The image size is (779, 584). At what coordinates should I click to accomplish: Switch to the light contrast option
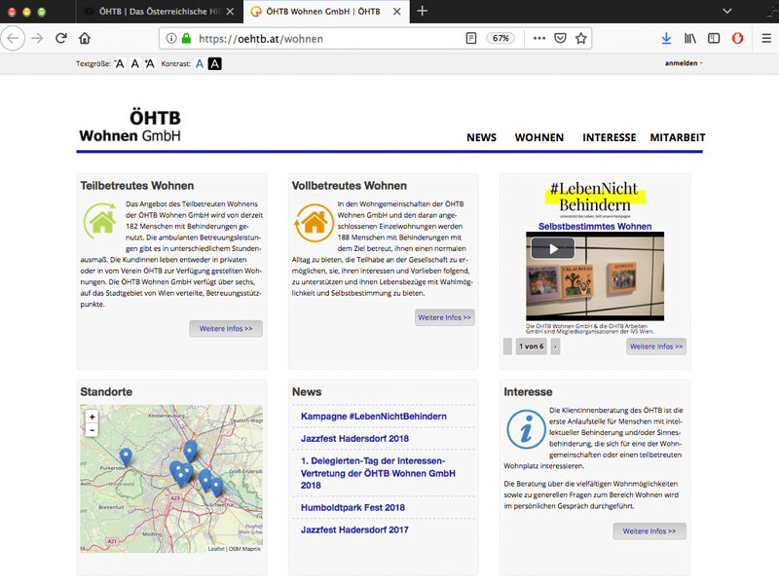pos(199,63)
